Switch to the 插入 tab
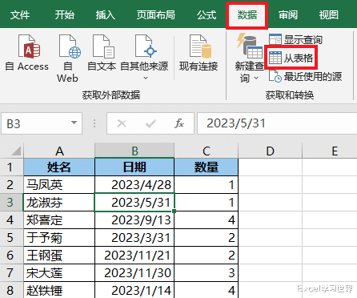The image size is (357, 298). coord(106,14)
